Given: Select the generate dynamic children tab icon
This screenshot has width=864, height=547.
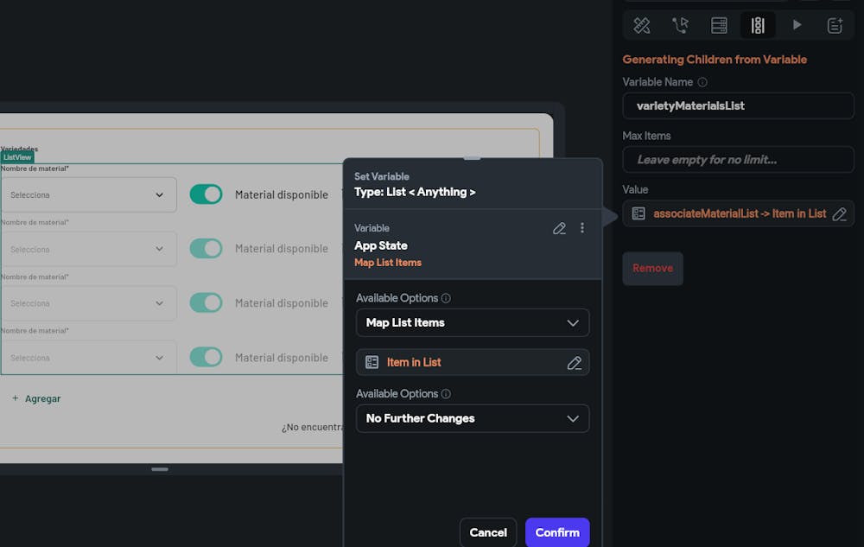Looking at the screenshot, I should [758, 25].
